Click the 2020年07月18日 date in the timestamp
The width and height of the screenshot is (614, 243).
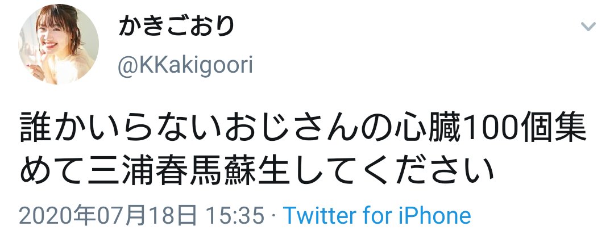(107, 216)
